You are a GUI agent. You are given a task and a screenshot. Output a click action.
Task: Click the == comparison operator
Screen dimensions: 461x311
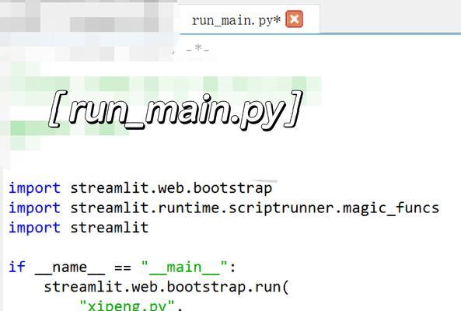123,267
